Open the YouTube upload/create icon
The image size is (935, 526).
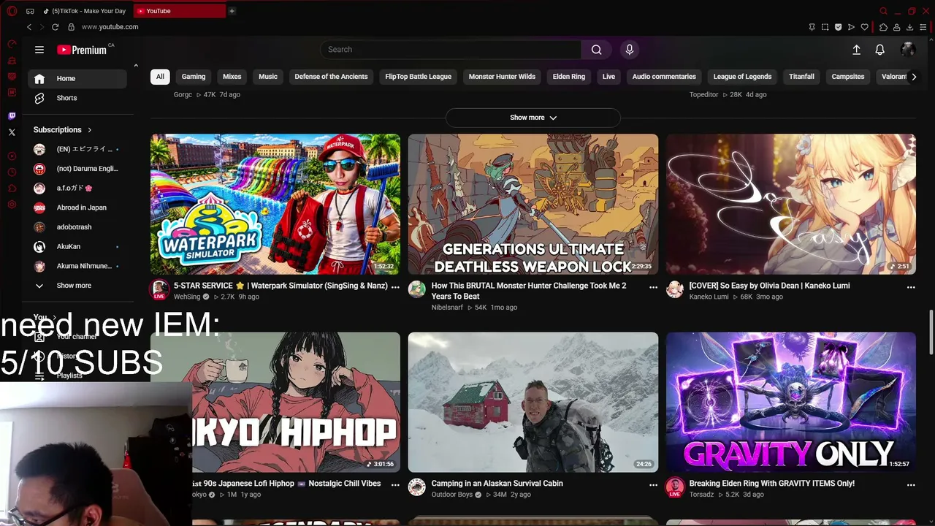pyautogui.click(x=856, y=50)
